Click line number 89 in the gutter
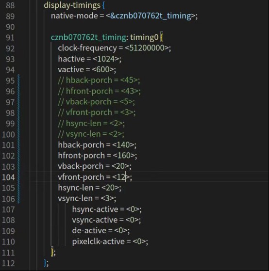Viewport: 269px width, 271px height. pyautogui.click(x=10, y=16)
